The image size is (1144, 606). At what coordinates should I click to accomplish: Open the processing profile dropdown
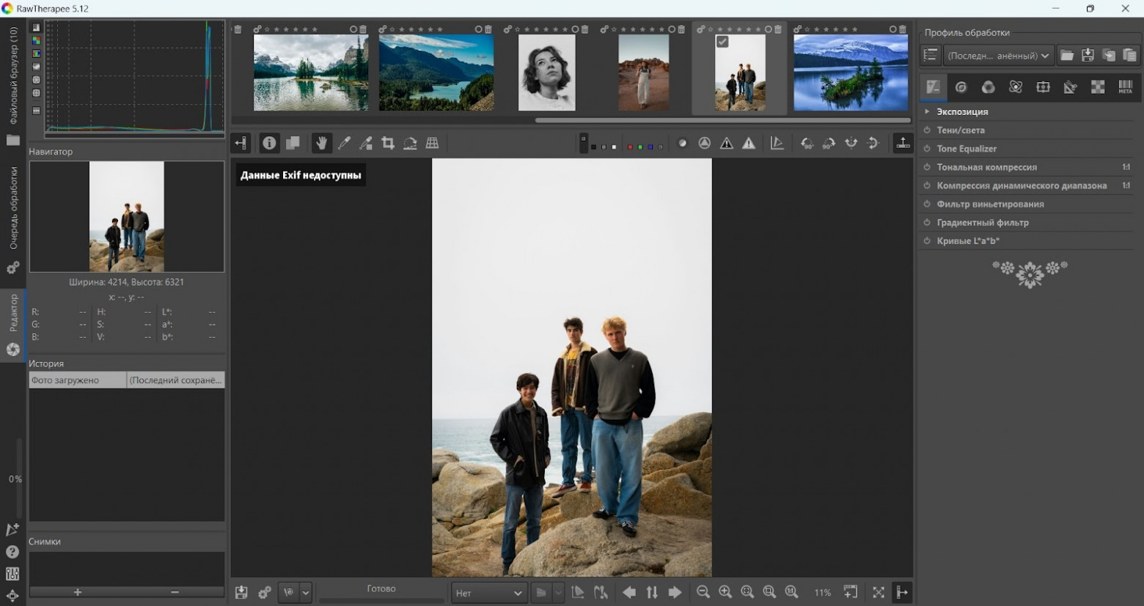[x=997, y=55]
